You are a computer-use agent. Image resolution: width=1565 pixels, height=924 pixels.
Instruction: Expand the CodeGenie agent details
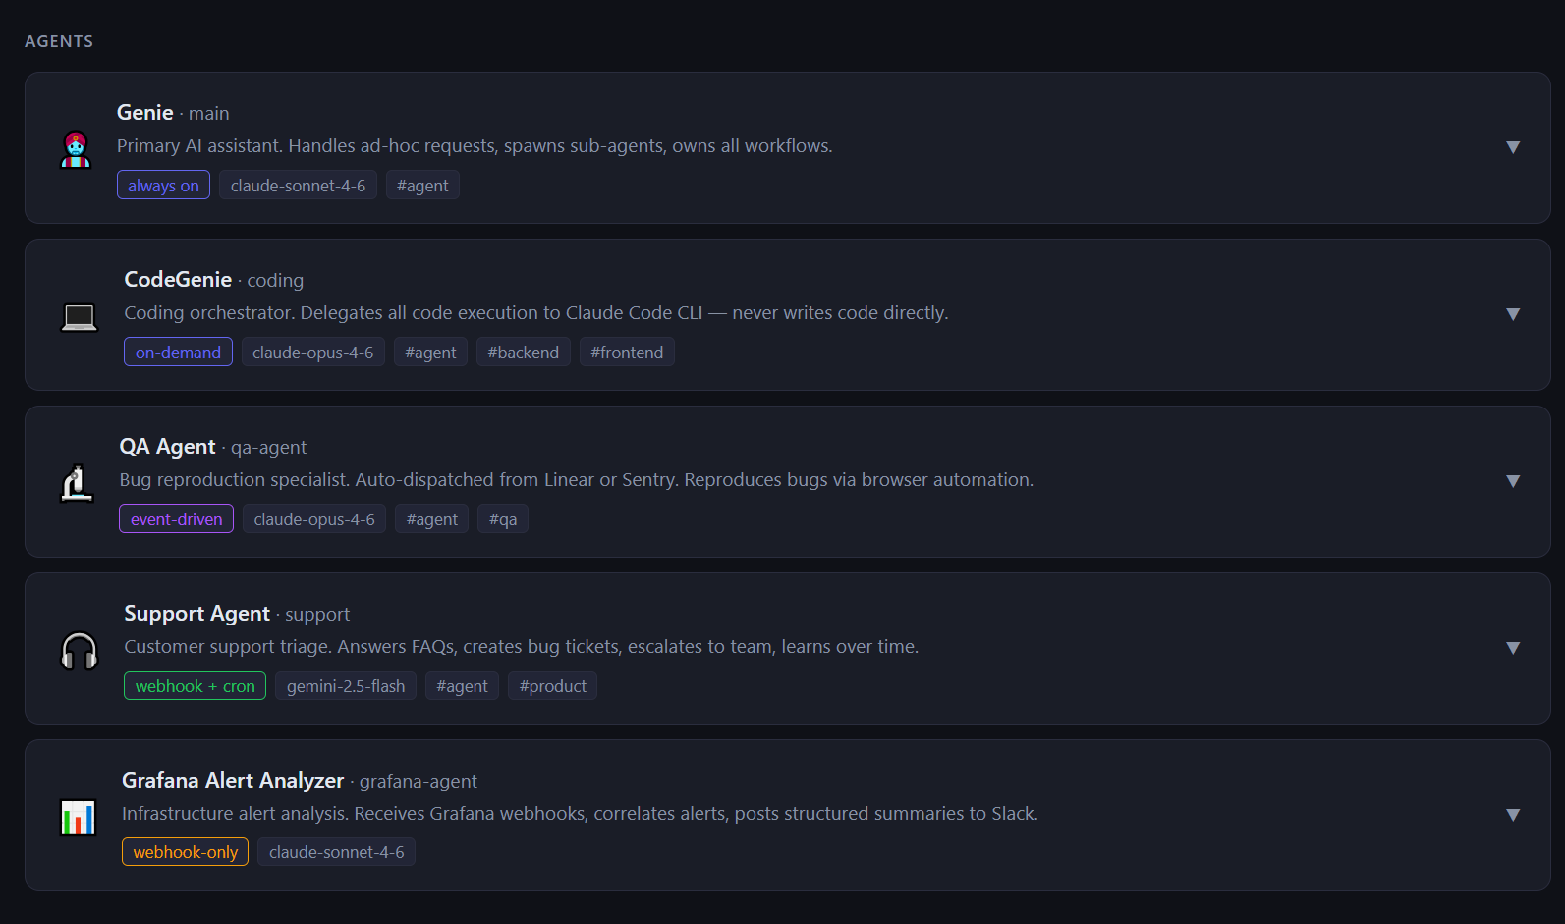point(1512,314)
